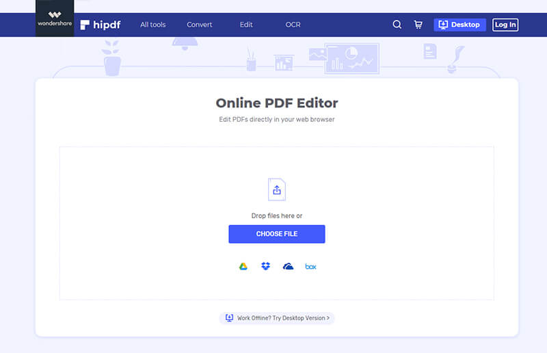The image size is (547, 353).
Task: Click the 'Edit PDFs directly in your web browser' text
Action: 277,120
